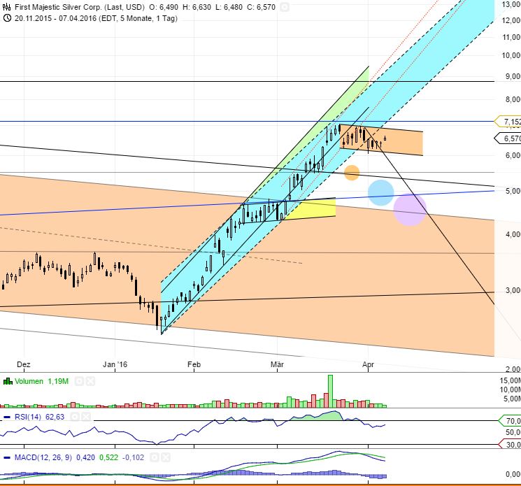Close the RSI(14) indicator panel

pos(85,417)
